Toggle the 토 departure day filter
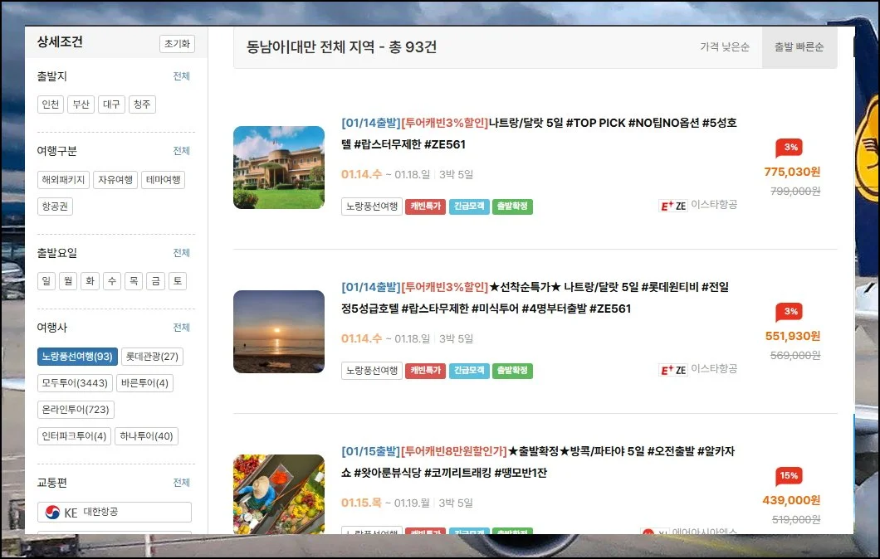880x559 pixels. tap(177, 281)
